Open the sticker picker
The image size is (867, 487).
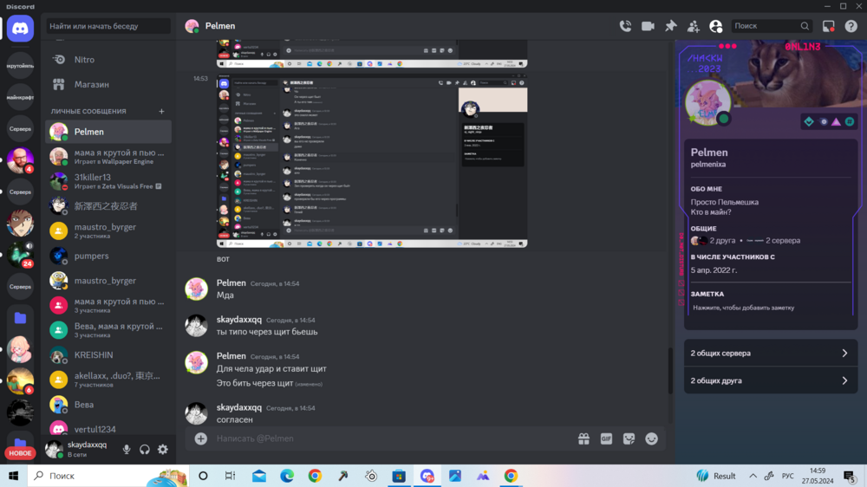tap(629, 438)
